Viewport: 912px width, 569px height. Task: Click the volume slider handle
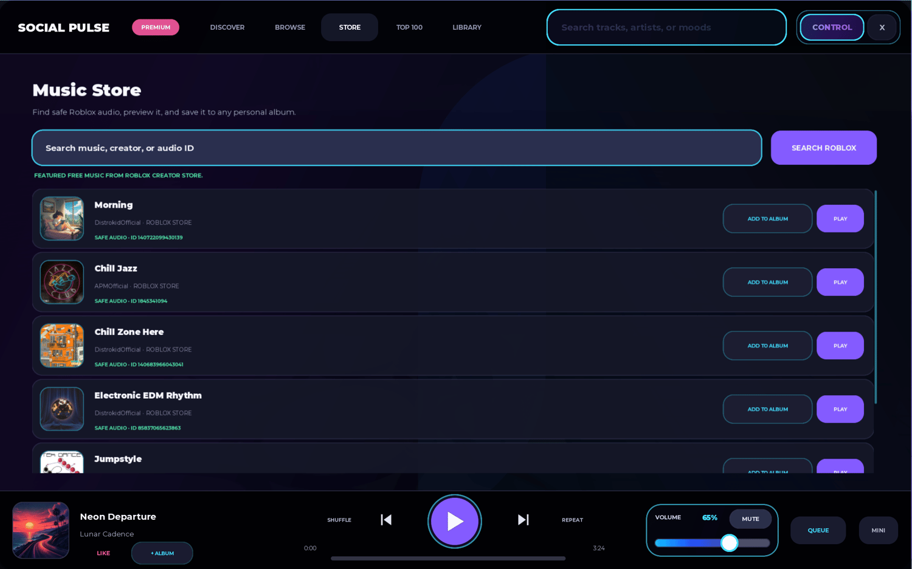point(729,543)
